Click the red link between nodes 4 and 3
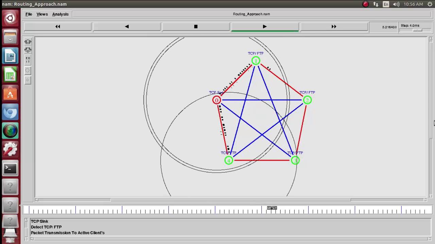The width and height of the screenshot is (435, 244). (262, 160)
